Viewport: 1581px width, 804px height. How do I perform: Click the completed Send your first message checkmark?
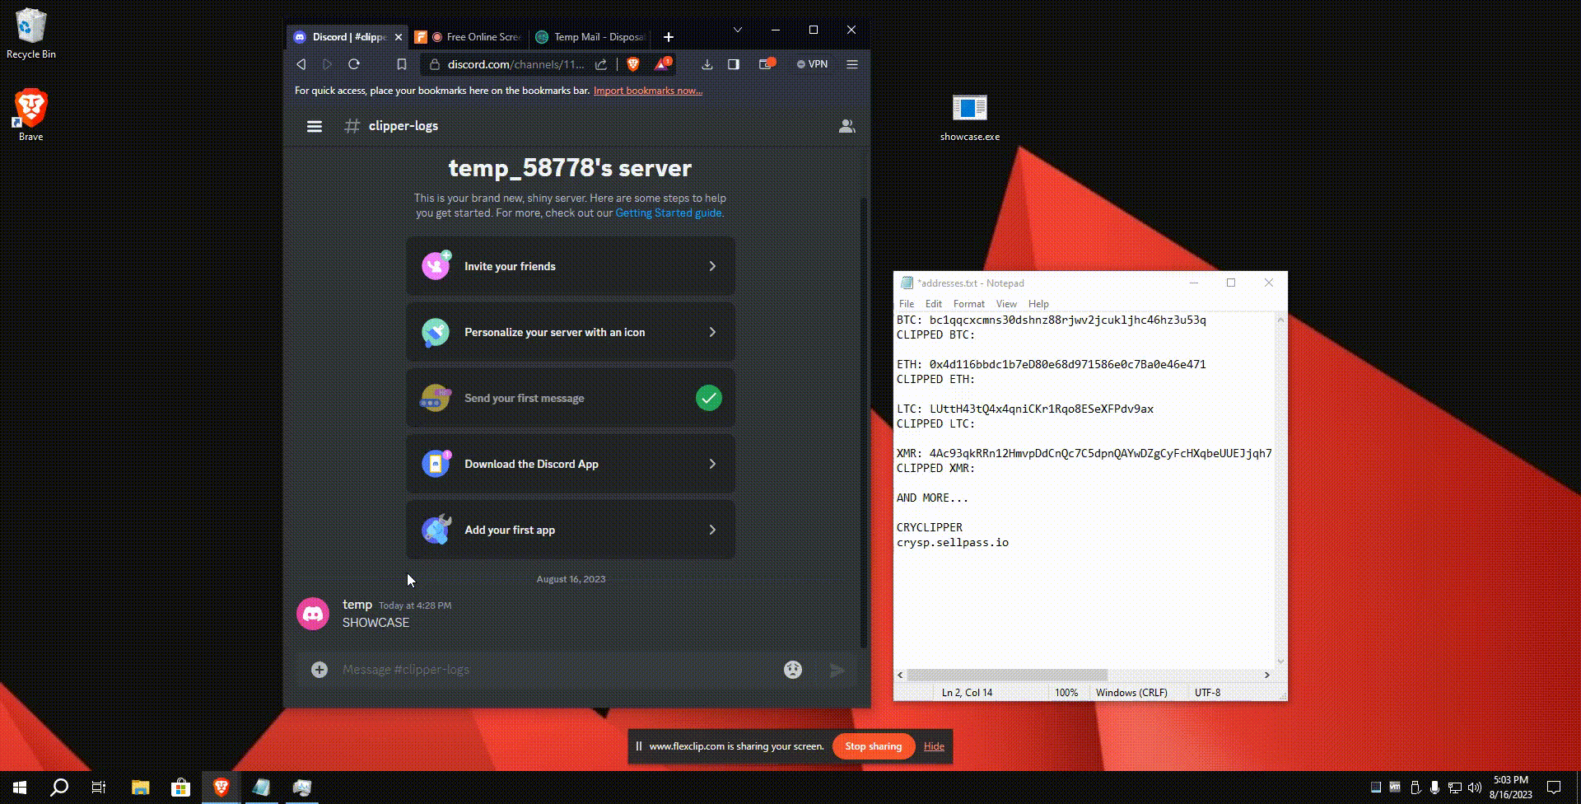[709, 398]
